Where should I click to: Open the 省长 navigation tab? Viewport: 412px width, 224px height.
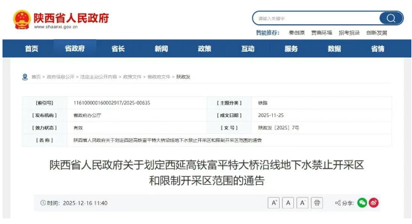pos(118,49)
